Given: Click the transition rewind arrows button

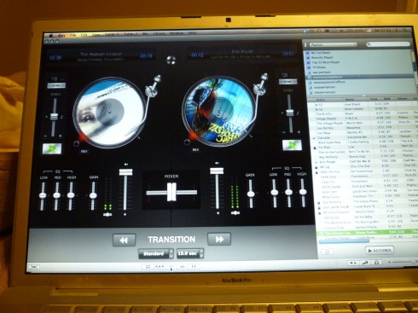Looking at the screenshot, I should click(x=125, y=241).
